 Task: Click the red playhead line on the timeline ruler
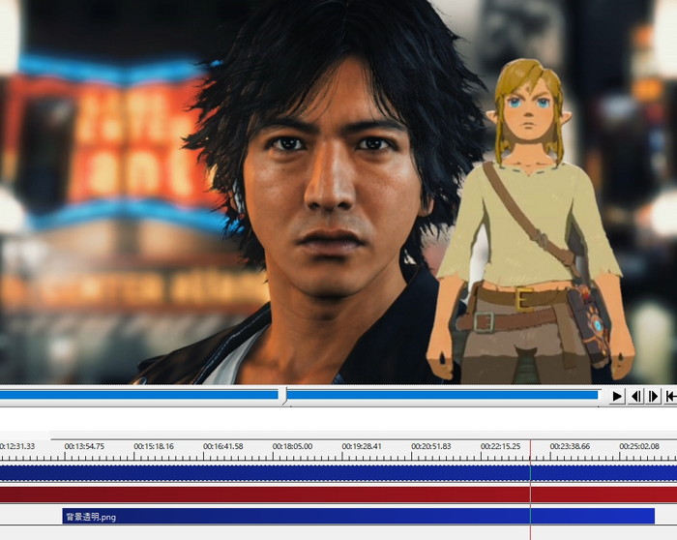[x=531, y=451]
